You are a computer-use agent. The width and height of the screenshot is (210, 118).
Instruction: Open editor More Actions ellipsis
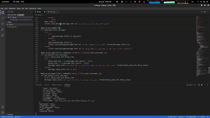point(208,12)
